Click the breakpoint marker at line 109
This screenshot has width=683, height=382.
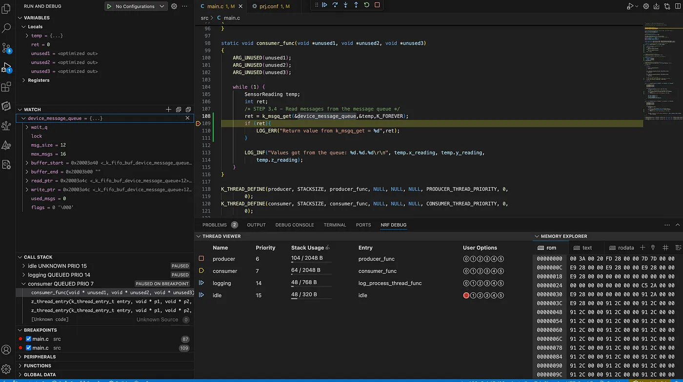[x=198, y=124]
